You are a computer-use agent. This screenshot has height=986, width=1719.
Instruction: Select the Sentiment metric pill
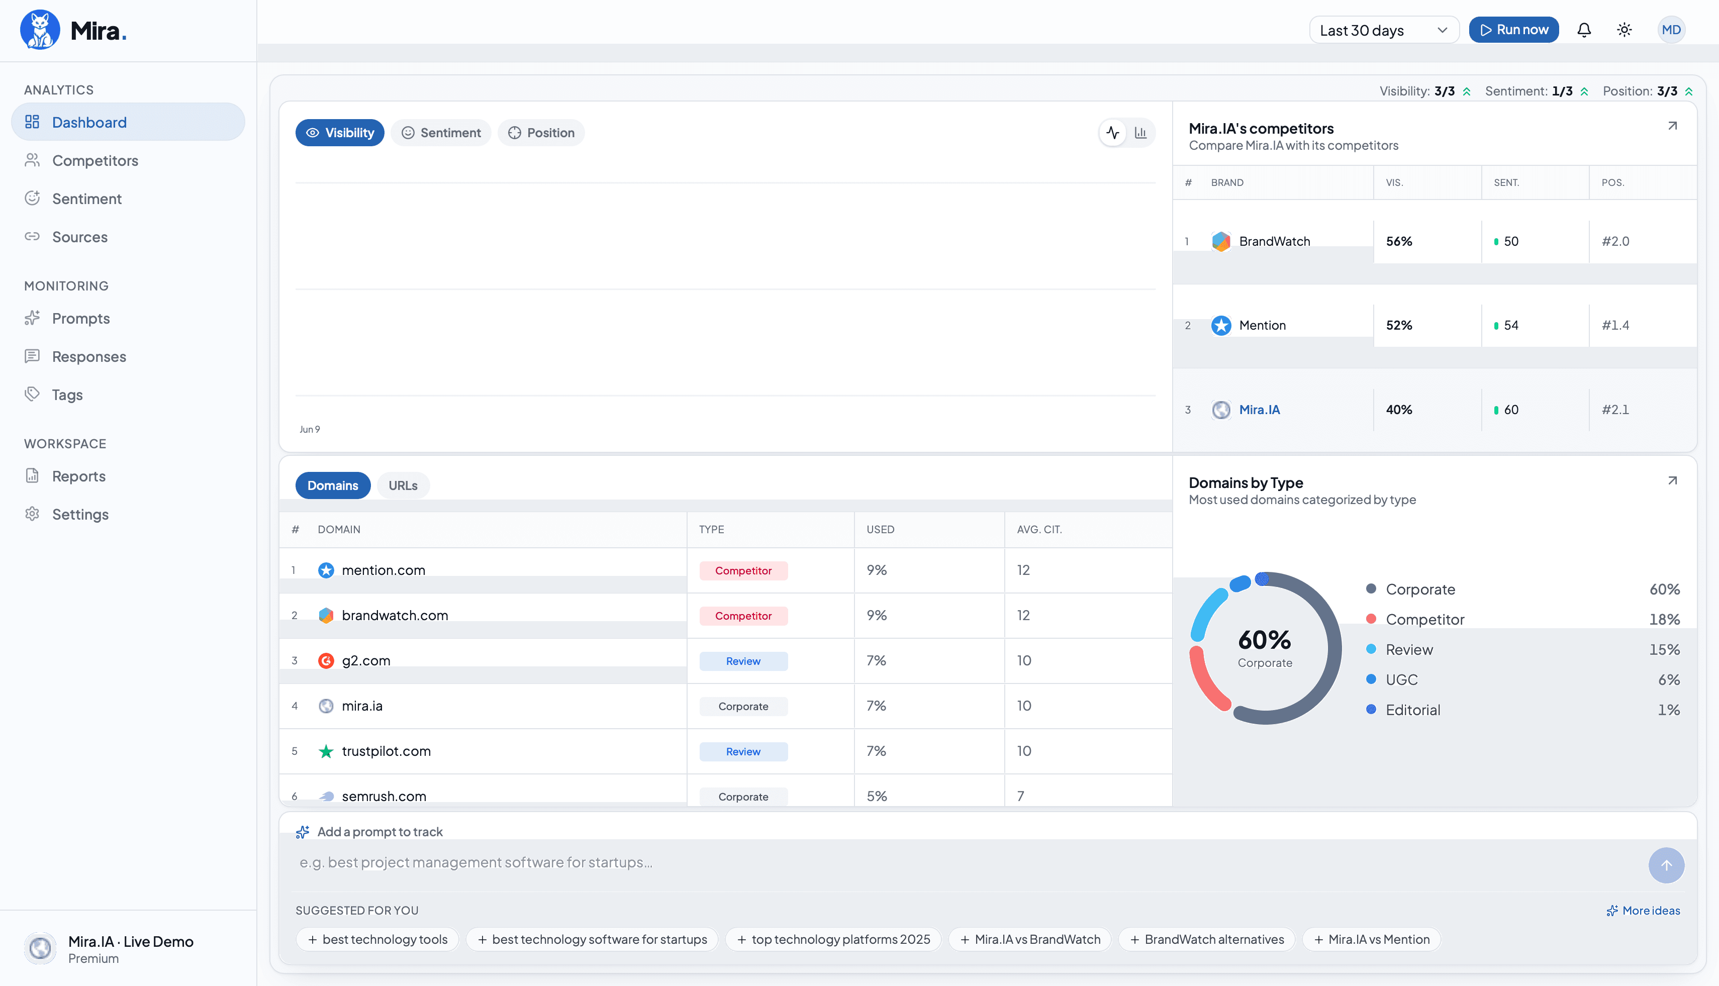click(441, 133)
